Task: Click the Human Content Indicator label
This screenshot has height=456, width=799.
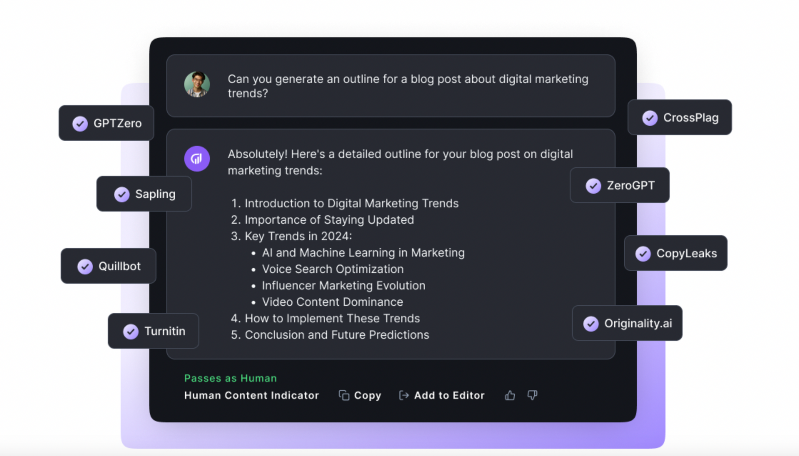Action: [x=251, y=396]
